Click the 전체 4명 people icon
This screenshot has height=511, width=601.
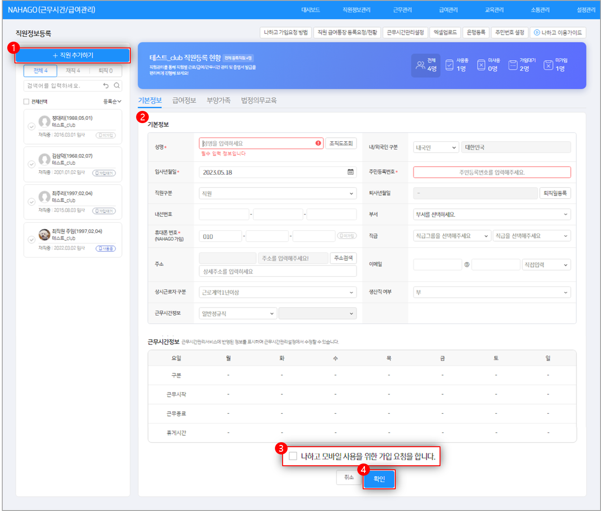(x=421, y=66)
